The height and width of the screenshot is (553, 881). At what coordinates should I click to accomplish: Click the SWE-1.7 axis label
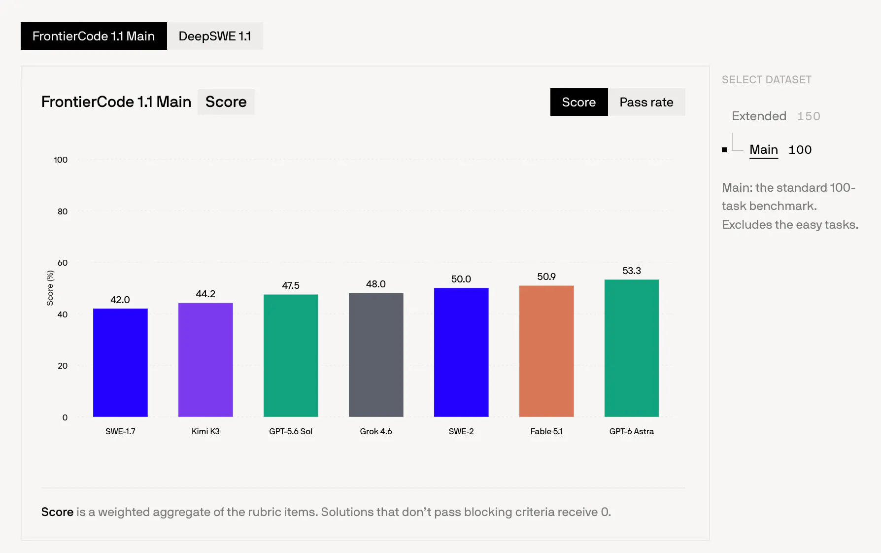click(120, 431)
